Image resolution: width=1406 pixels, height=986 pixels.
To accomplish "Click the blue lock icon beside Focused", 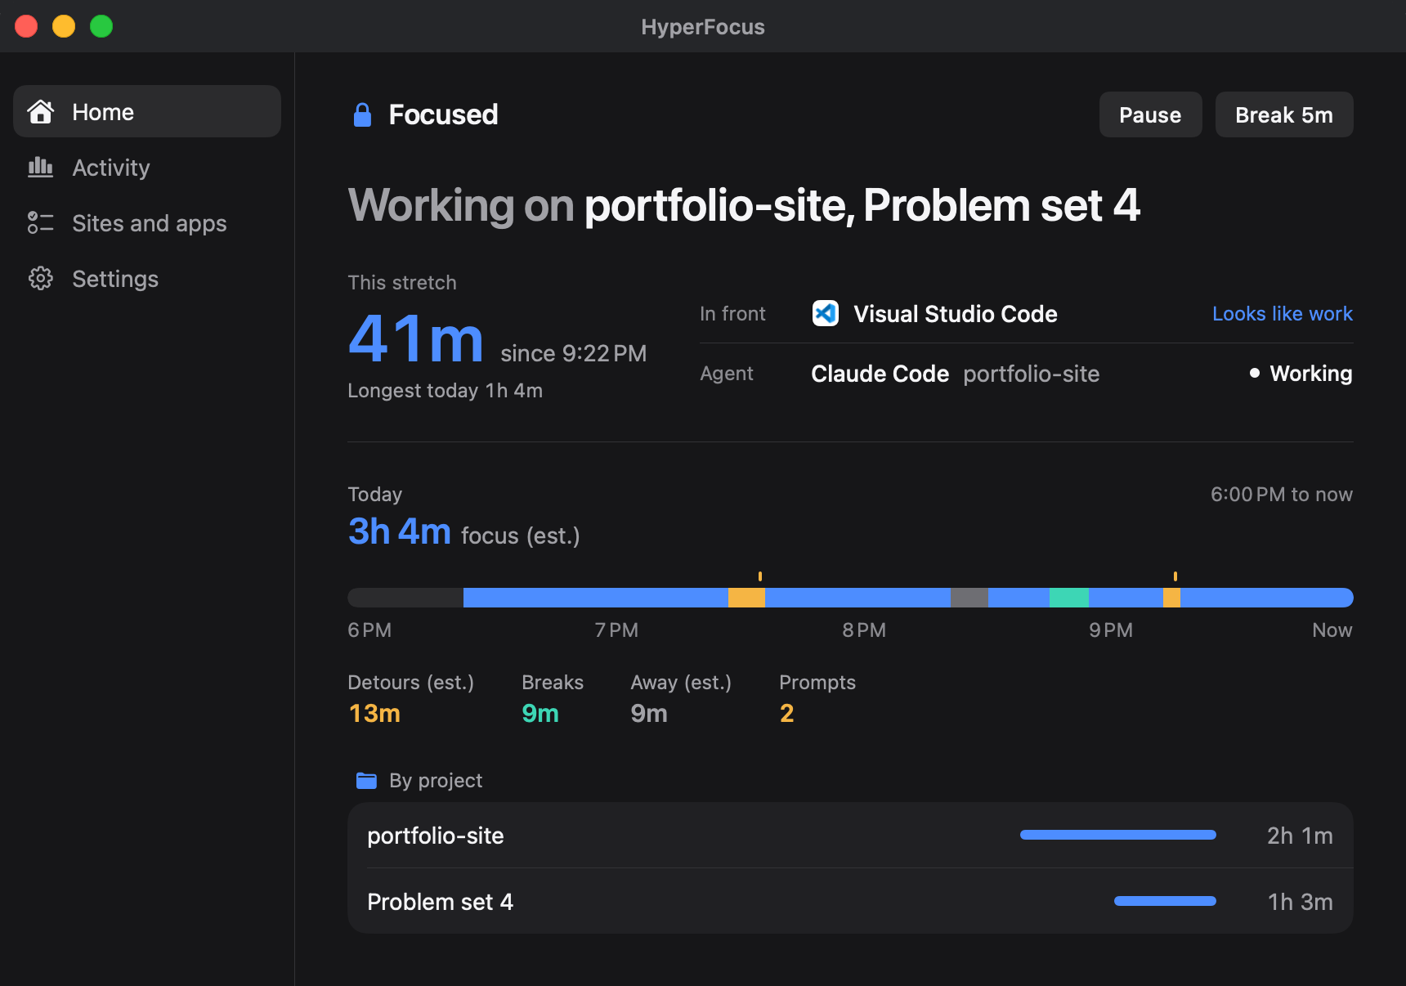I will (362, 115).
